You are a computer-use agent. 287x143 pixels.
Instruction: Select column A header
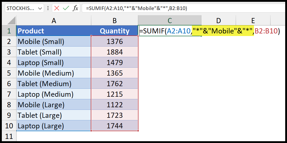point(54,21)
